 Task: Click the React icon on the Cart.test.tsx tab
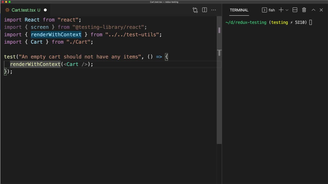(7, 10)
